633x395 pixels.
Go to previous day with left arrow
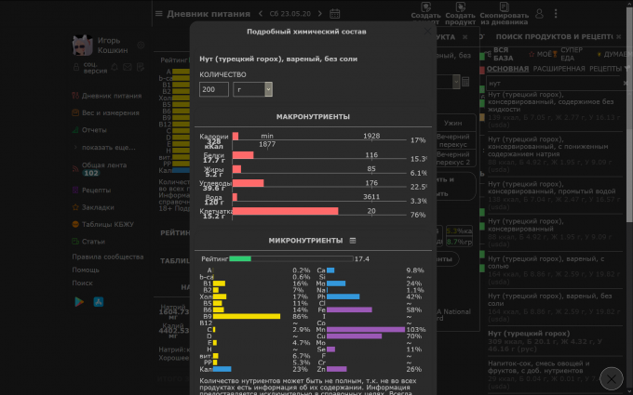tap(261, 14)
